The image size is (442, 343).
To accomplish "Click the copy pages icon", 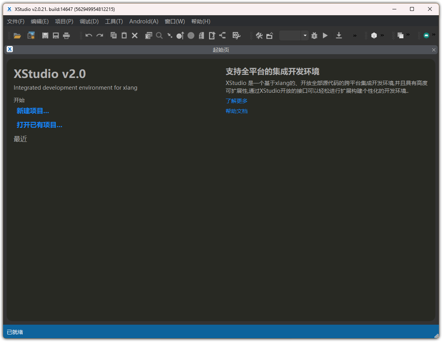I will pos(114,35).
